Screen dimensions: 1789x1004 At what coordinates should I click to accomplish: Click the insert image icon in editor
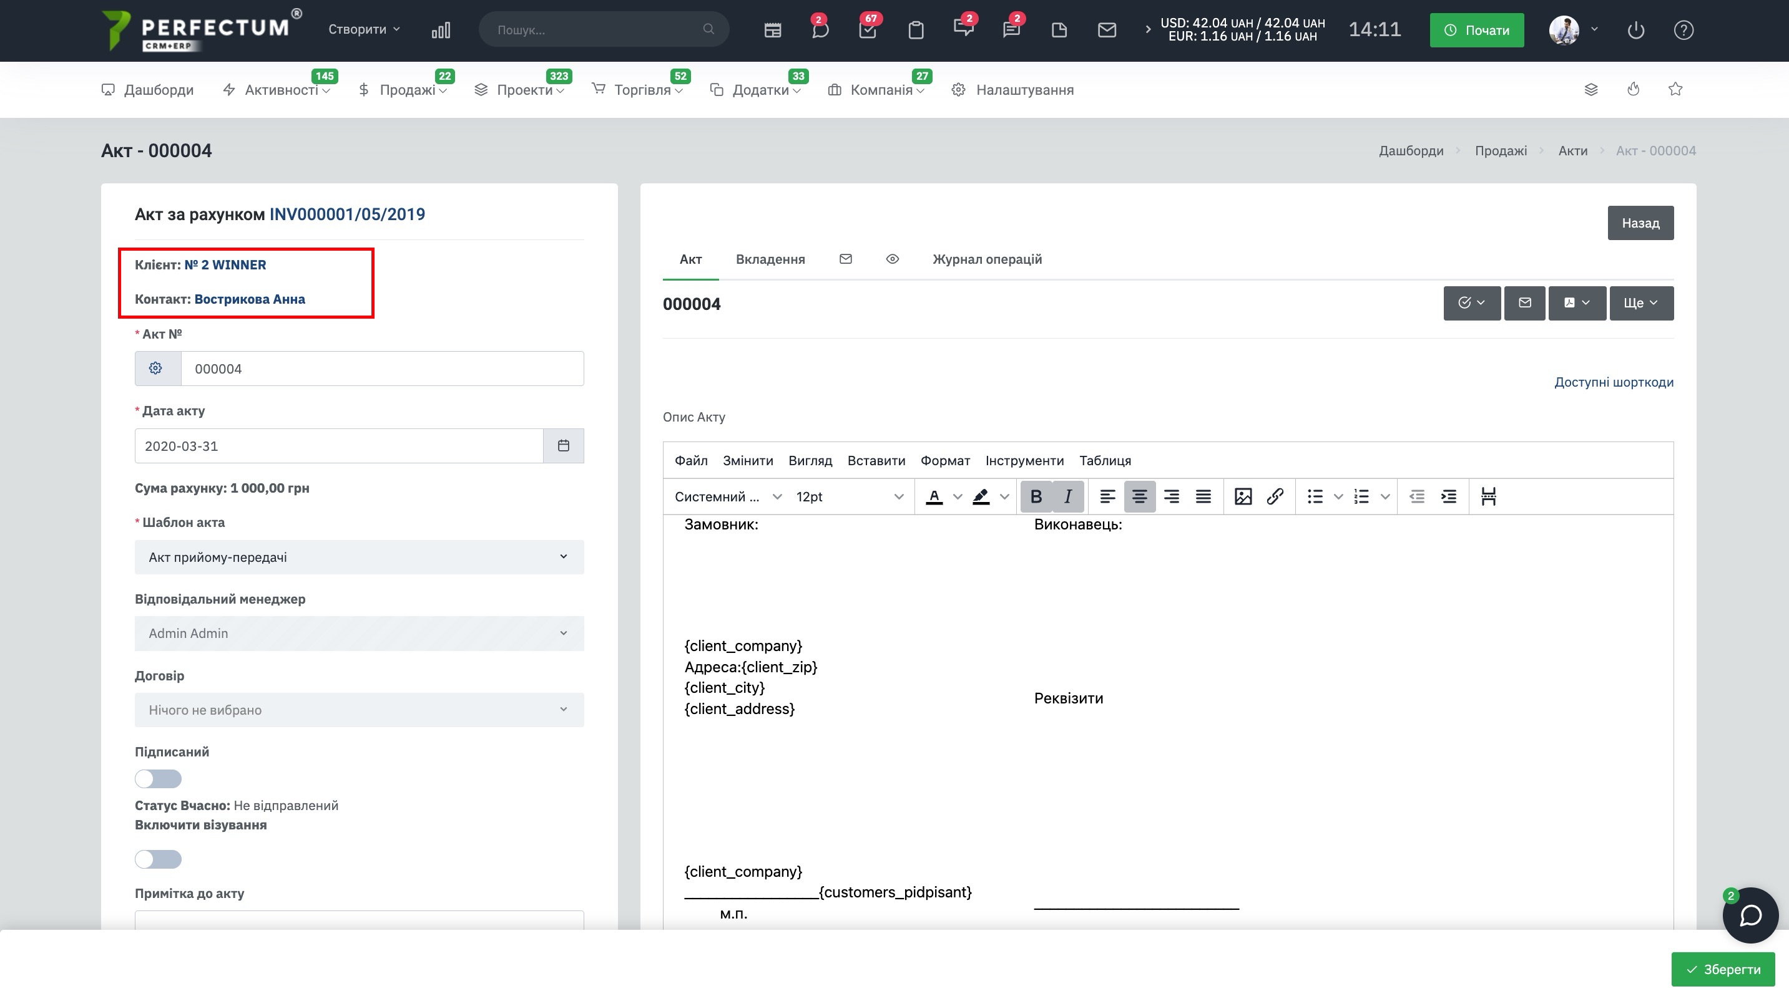[x=1242, y=496]
